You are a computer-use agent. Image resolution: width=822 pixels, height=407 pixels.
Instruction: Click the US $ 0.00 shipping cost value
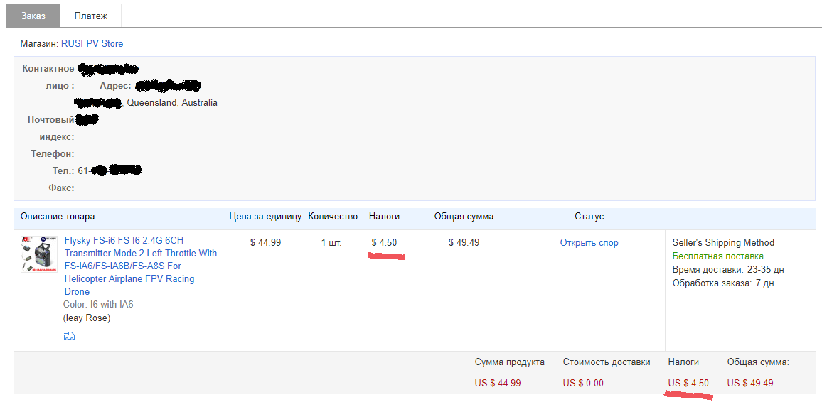coord(582,384)
